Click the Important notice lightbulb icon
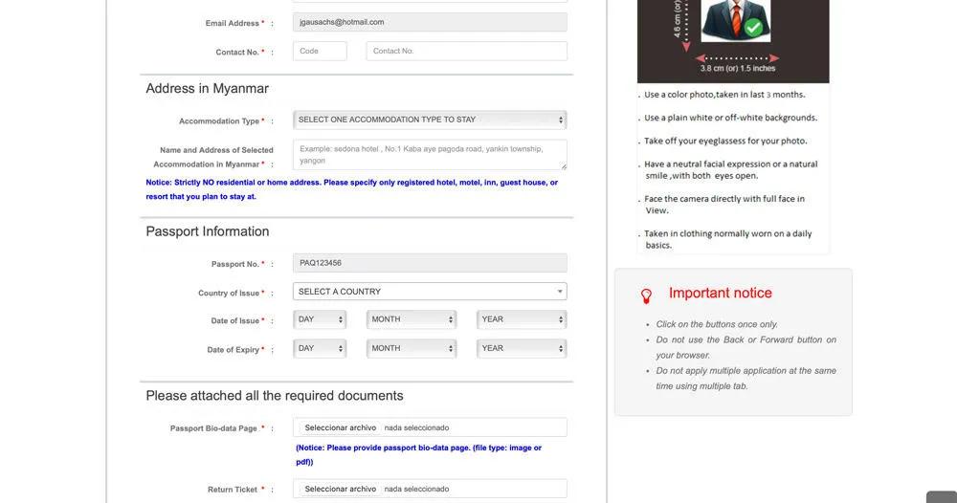This screenshot has height=503, width=957. click(x=646, y=296)
